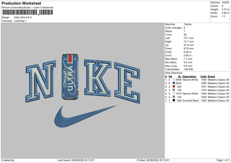Click the Emerald Black 408 swatch
Image resolution: width=231 pixels, height=163 pixels.
point(174,100)
